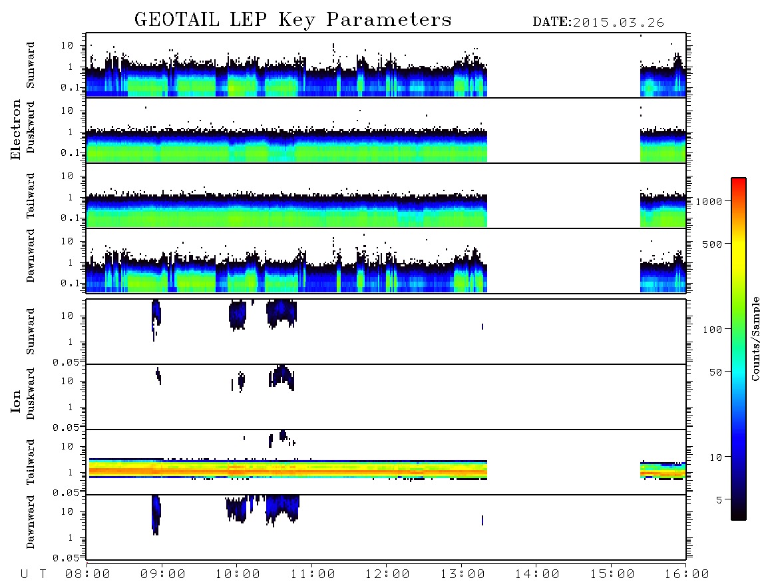Click the Electron Tailward spectrogram data
Screen dimensions: 760x586
(286, 211)
